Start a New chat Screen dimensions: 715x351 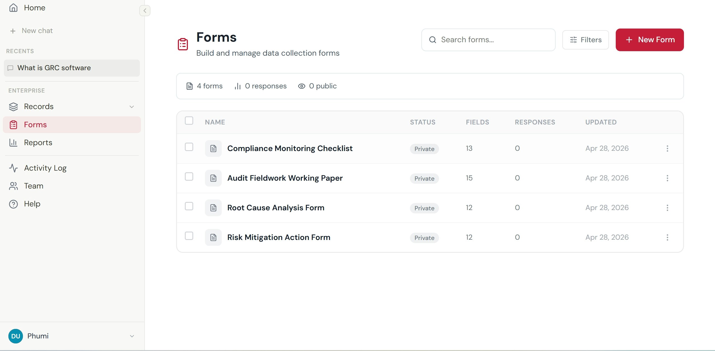37,31
